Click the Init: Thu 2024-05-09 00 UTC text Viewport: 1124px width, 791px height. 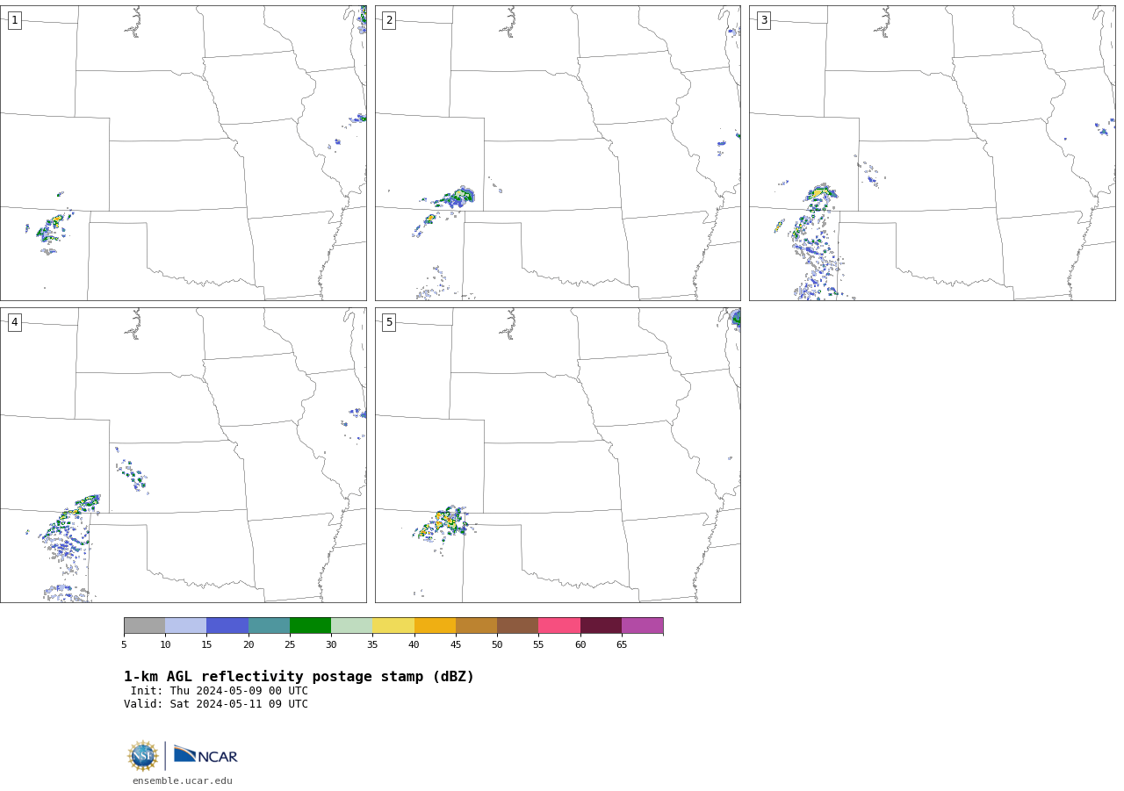pos(220,691)
